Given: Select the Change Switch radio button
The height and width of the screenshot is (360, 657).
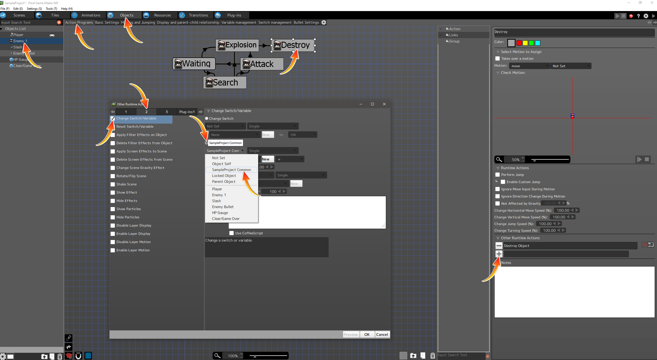Looking at the screenshot, I should click(x=207, y=118).
